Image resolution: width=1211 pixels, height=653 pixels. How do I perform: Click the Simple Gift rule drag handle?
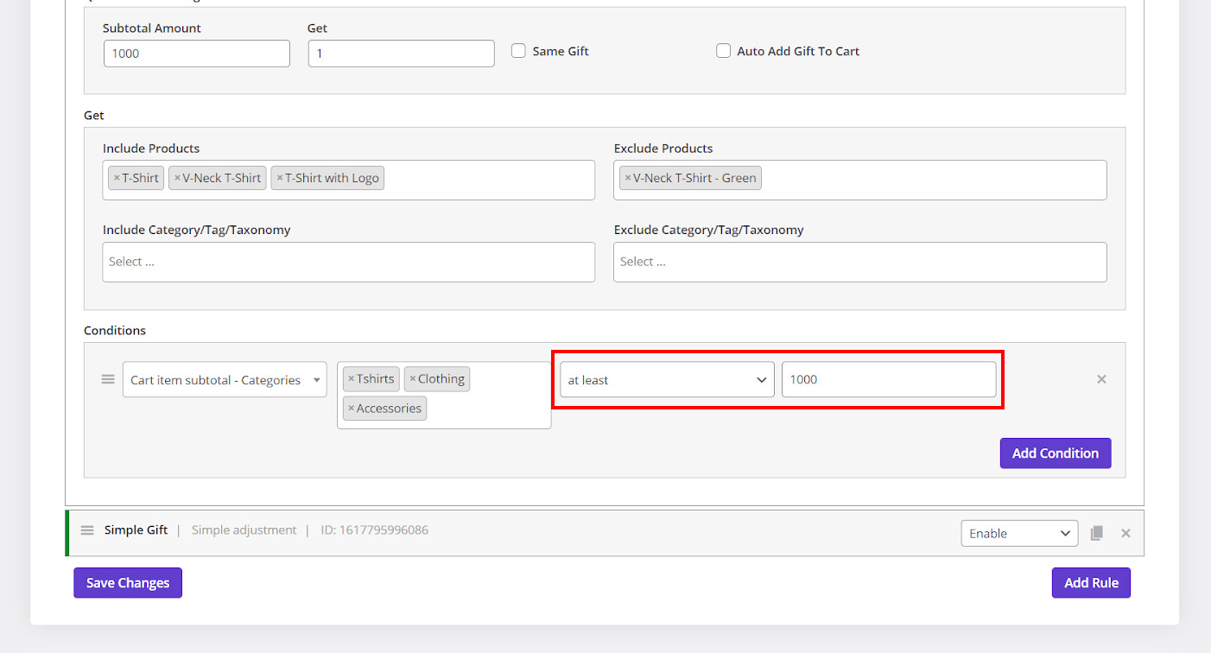tap(87, 530)
